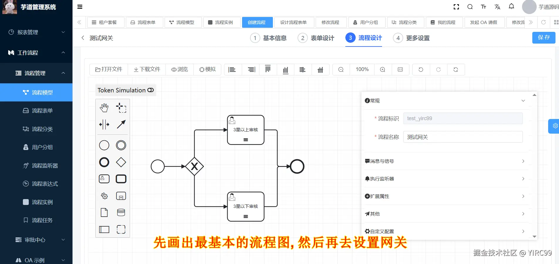The image size is (559, 264).
Task: Click 下载文件 to download the file
Action: (147, 70)
